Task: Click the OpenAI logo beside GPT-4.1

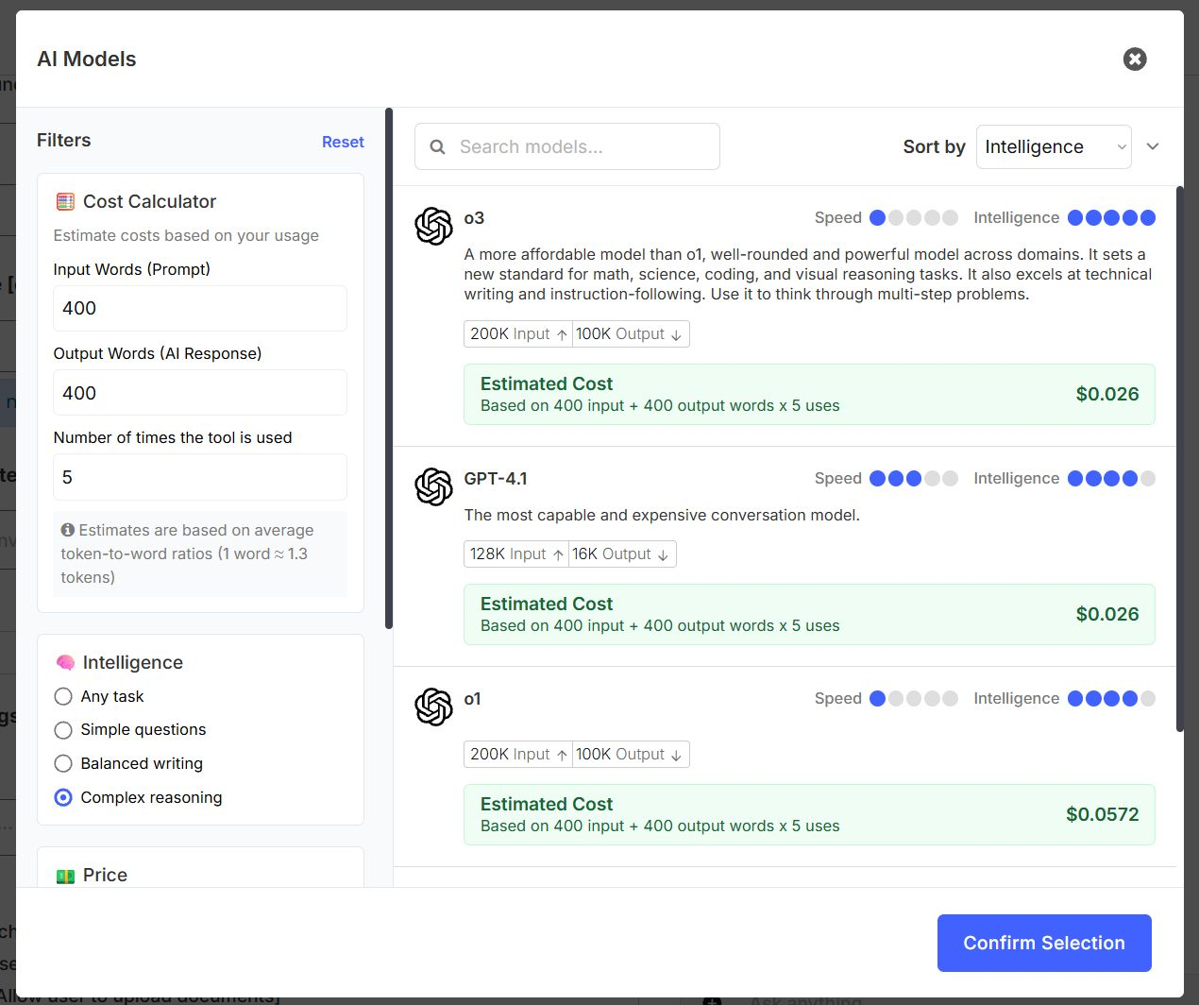Action: (433, 486)
